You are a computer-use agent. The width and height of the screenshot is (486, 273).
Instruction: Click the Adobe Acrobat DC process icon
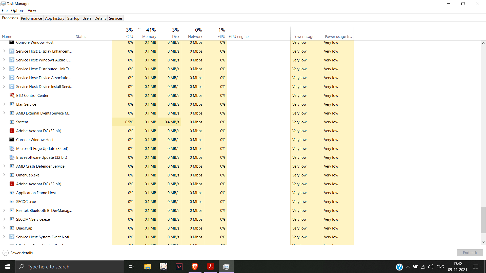[x=12, y=131]
